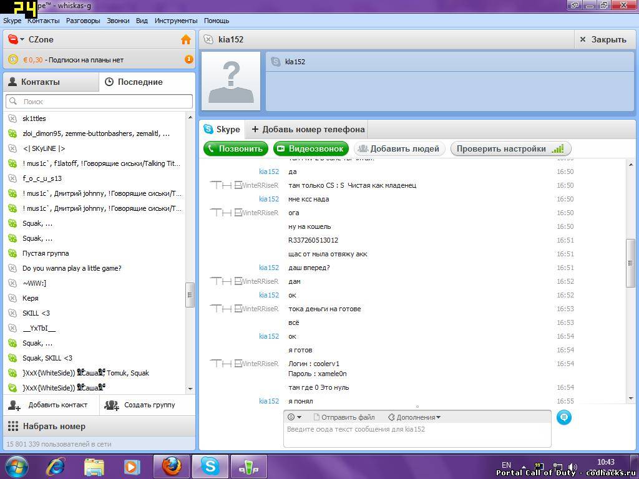Click Добавить людей button

pyautogui.click(x=399, y=148)
